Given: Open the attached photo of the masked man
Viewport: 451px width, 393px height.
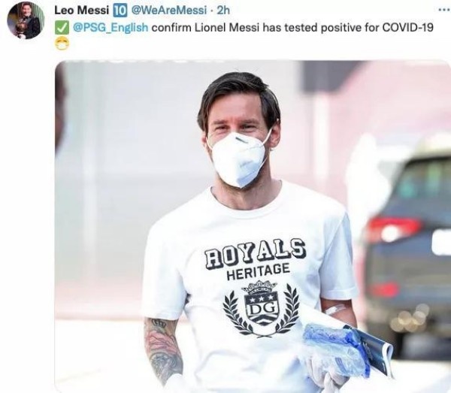Looking at the screenshot, I should click(253, 226).
